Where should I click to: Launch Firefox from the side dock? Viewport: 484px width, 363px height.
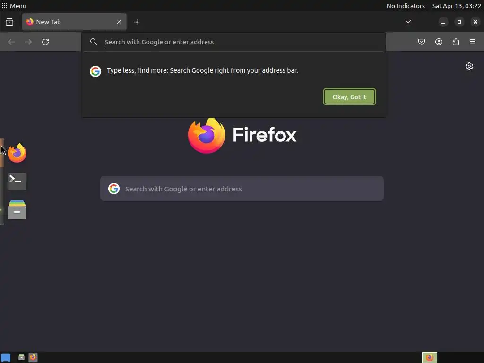point(17,153)
